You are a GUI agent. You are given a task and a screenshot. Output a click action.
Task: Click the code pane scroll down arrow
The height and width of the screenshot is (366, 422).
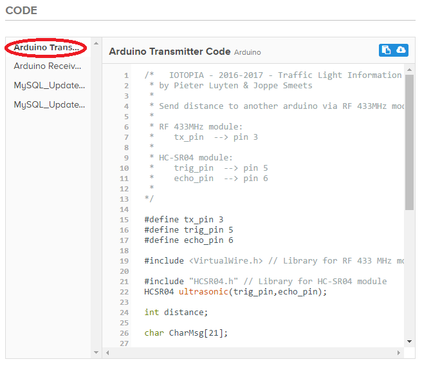(409, 341)
